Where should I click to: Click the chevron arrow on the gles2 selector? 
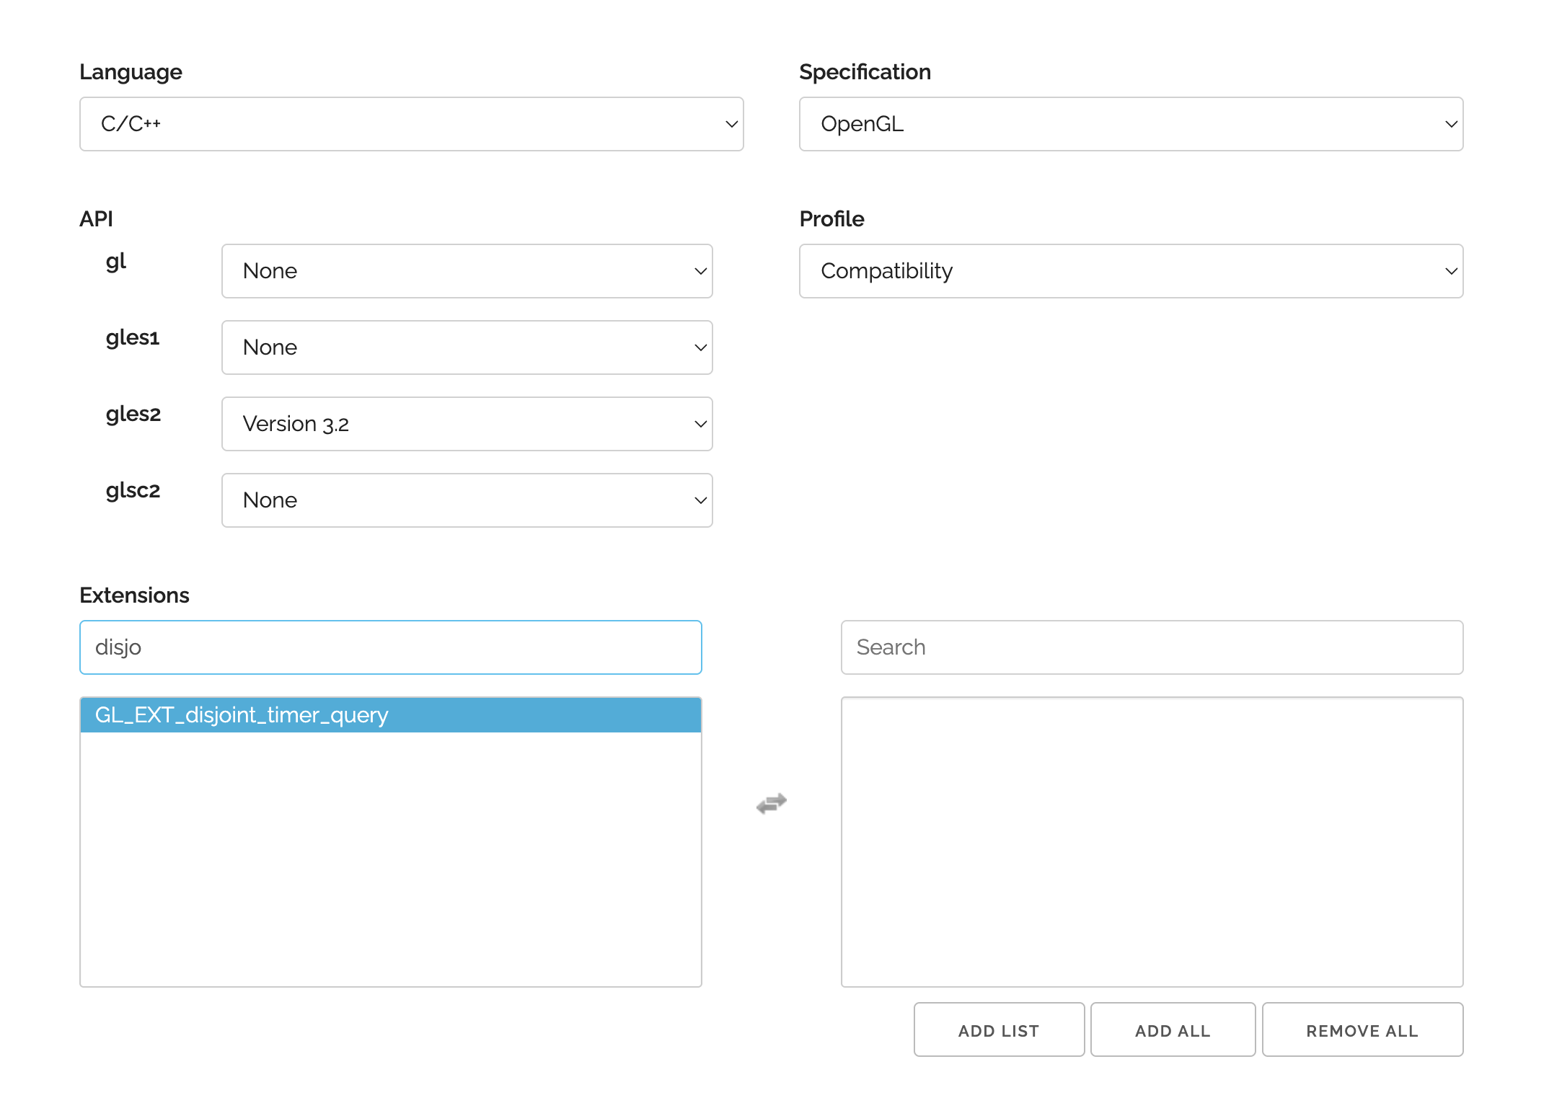tap(700, 424)
